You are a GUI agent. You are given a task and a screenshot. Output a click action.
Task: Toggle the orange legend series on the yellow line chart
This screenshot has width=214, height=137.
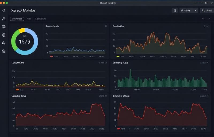[17, 90]
